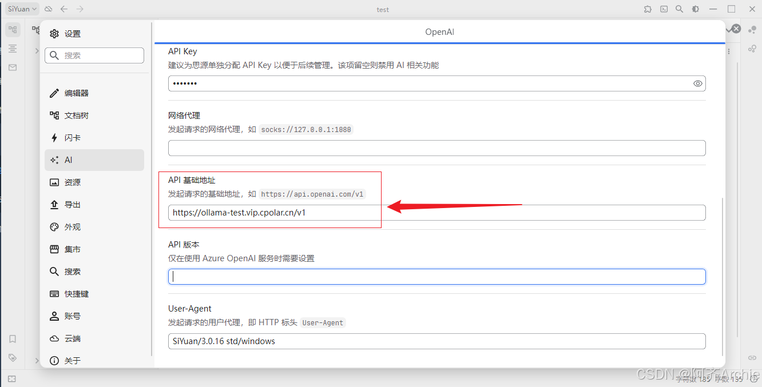Expand the lower arrow in the file tree panel
Viewport: 762px width, 387px height.
pyautogui.click(x=37, y=361)
